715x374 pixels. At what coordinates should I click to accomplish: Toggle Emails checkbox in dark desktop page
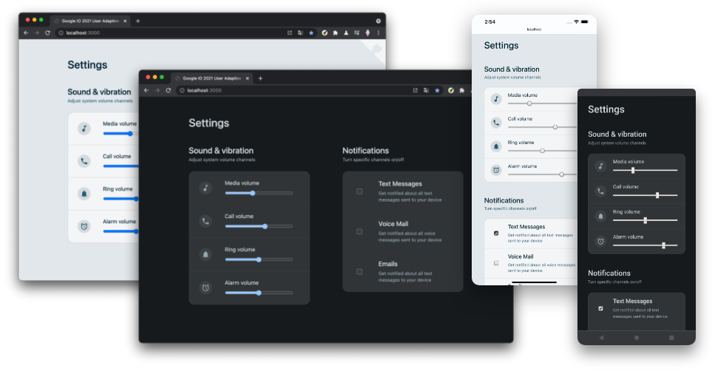(359, 271)
